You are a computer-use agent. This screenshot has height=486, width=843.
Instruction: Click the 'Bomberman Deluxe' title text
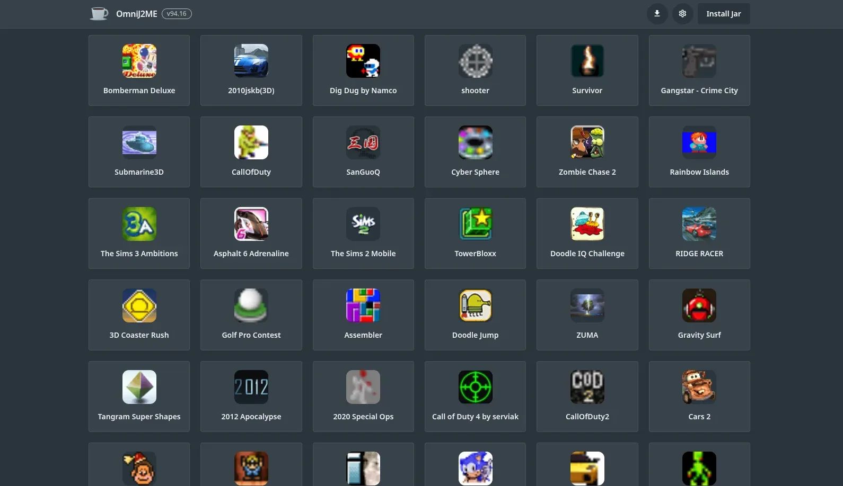(x=139, y=91)
